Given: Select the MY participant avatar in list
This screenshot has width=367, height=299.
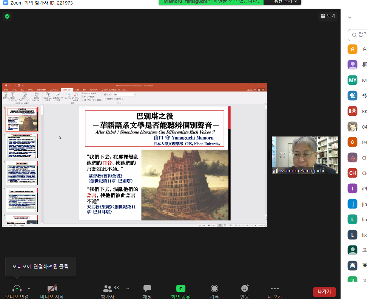Looking at the screenshot, I should click(x=353, y=80).
